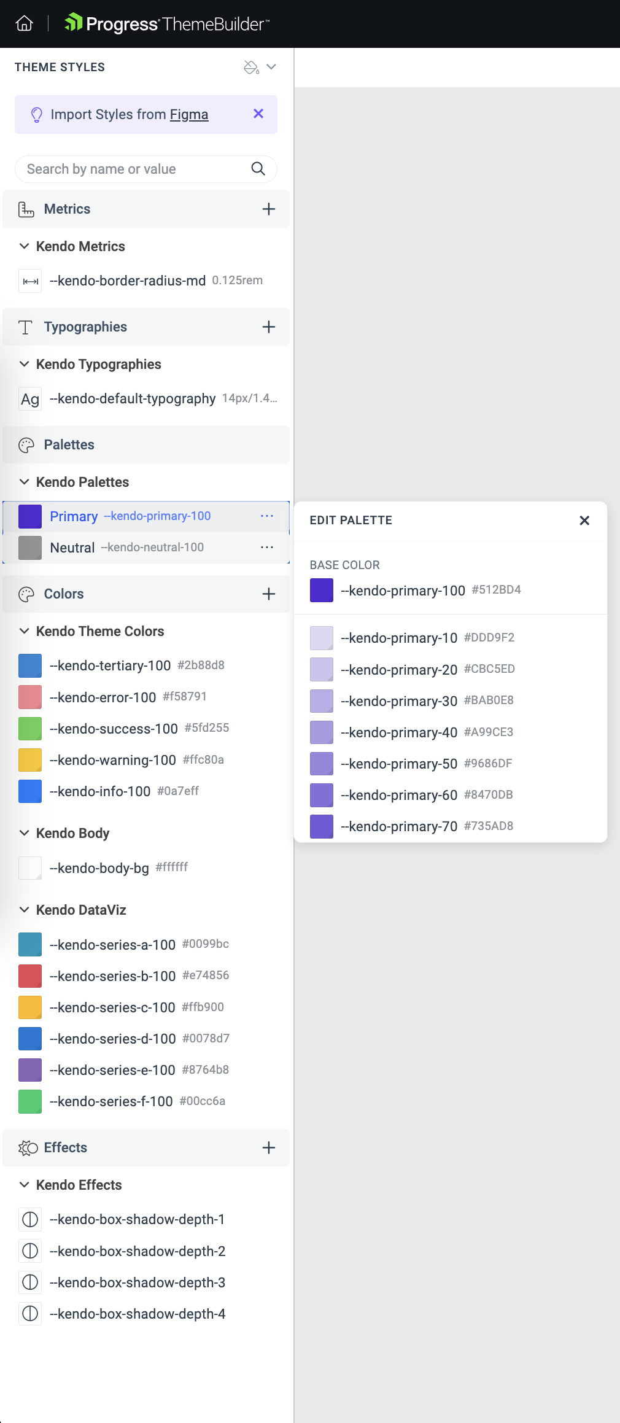Add a new Colors variable
The height and width of the screenshot is (1423, 620).
coord(269,594)
